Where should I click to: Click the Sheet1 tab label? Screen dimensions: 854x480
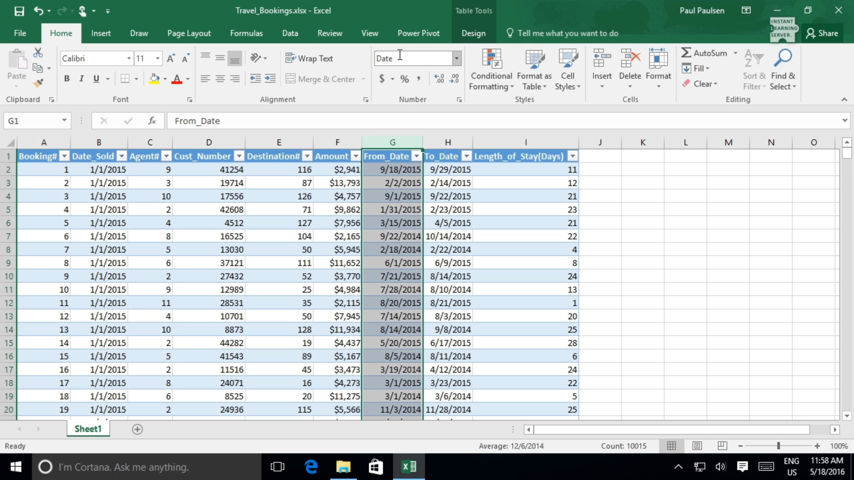(88, 429)
